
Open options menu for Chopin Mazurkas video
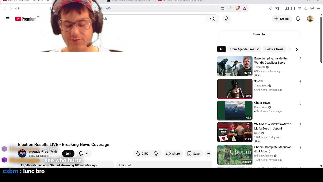(300, 148)
